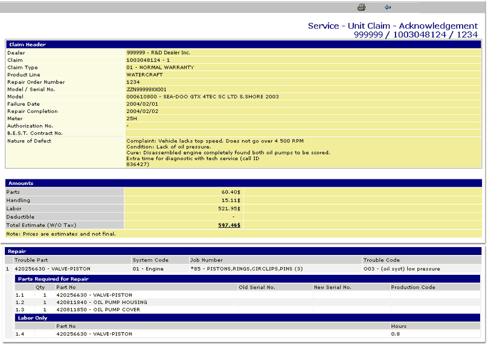The image size is (491, 348).
Task: Click claim type 01 - NORMAL WARRANTY
Action: point(160,67)
